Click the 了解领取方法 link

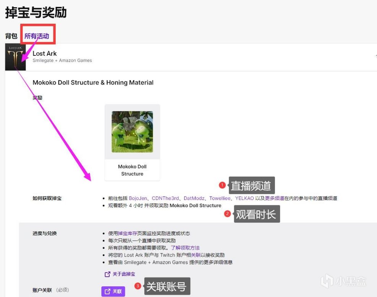tap(185, 248)
